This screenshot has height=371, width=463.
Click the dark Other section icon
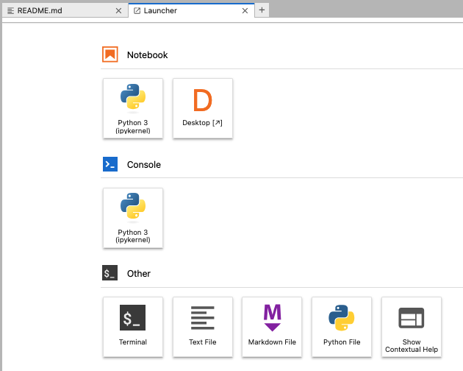pyautogui.click(x=110, y=274)
